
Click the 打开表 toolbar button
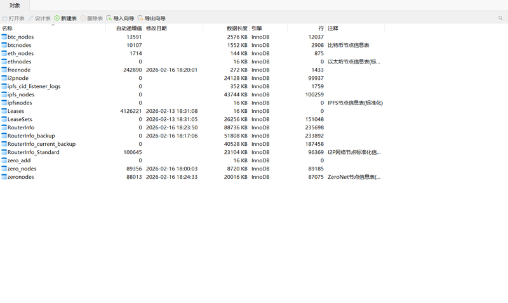tap(13, 18)
